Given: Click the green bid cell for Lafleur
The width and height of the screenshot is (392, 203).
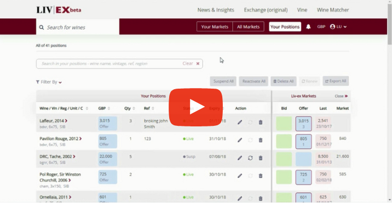Looking at the screenshot, I should pos(284,124).
